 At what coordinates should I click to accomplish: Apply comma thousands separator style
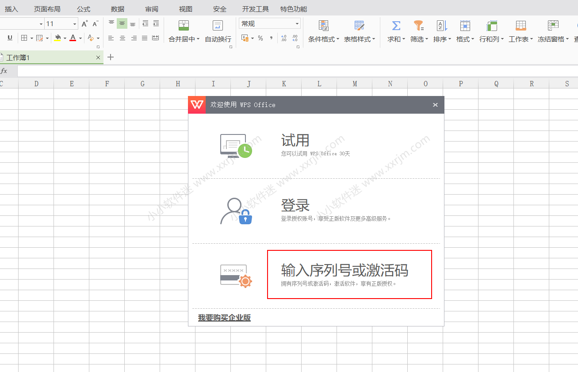pos(271,38)
